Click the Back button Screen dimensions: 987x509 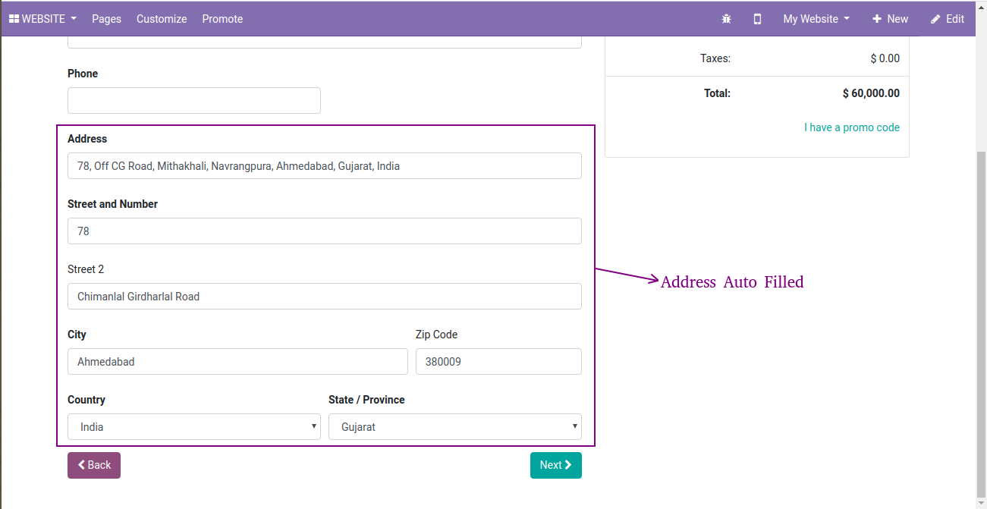tap(94, 465)
